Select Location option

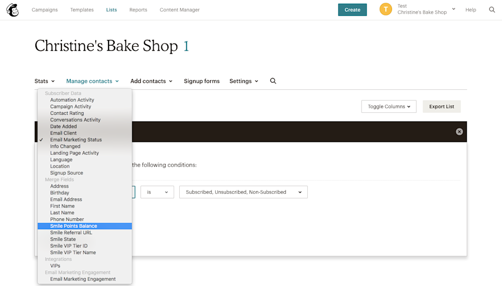pyautogui.click(x=85, y=166)
